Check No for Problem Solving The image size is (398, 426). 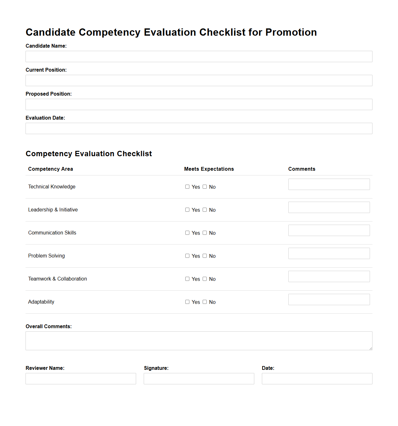[x=205, y=256]
